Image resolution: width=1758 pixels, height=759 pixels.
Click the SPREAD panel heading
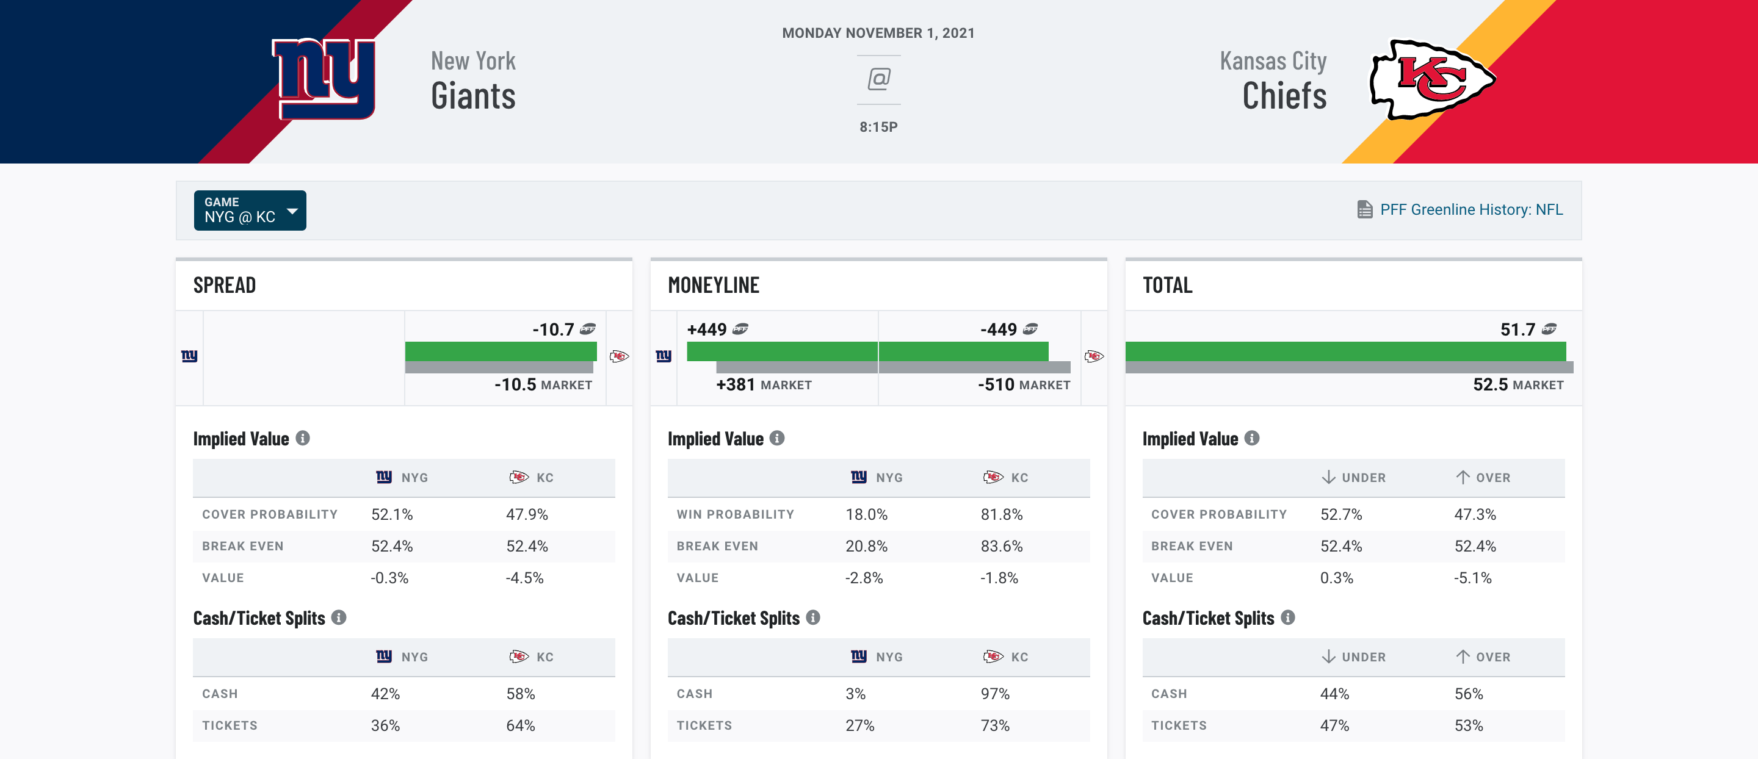(x=225, y=285)
